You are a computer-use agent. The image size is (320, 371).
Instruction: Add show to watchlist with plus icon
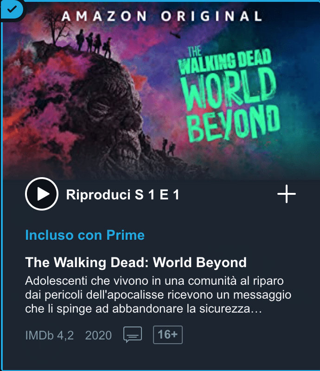coord(287,194)
